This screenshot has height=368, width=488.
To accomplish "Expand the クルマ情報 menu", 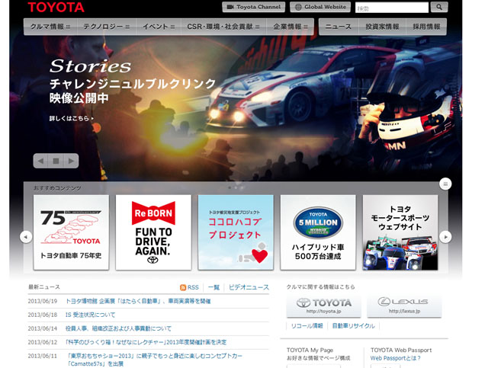I will tap(50, 27).
